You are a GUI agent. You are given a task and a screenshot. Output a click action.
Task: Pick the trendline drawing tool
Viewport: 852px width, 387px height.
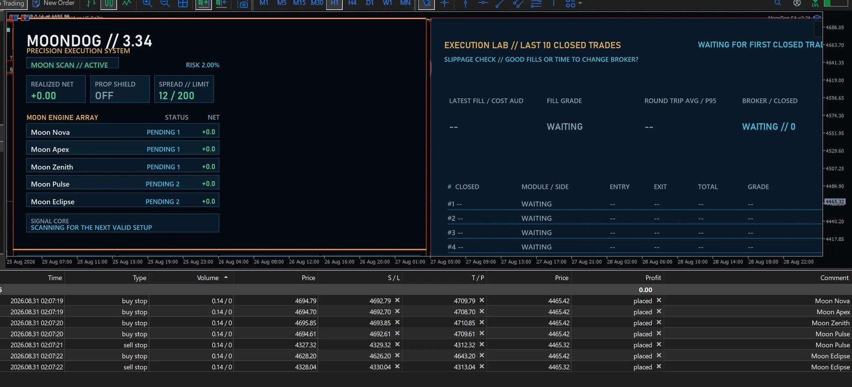click(x=500, y=3)
